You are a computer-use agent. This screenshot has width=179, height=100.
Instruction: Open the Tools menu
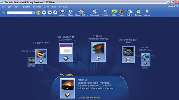click(x=46, y=7)
